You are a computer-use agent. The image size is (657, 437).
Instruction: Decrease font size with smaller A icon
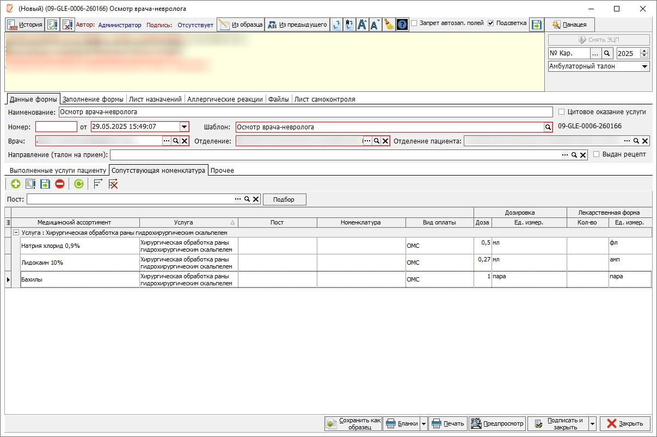(x=375, y=24)
